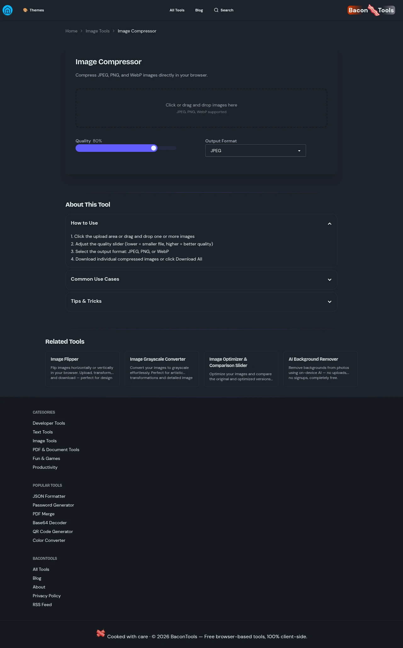Go to Home in the breadcrumb
The height and width of the screenshot is (648, 403).
[71, 31]
